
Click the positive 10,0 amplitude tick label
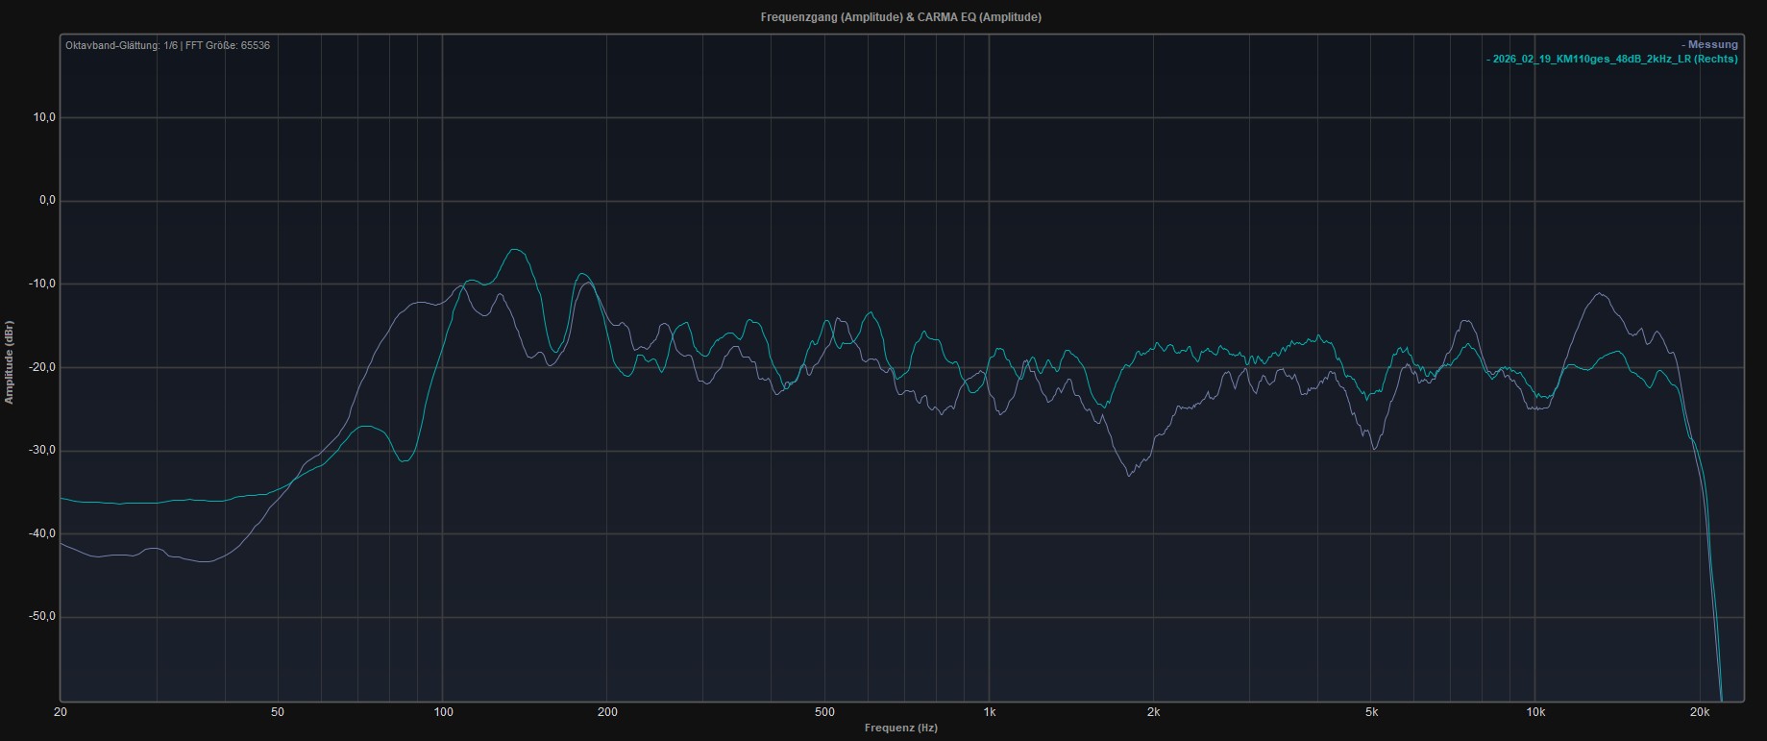[44, 117]
